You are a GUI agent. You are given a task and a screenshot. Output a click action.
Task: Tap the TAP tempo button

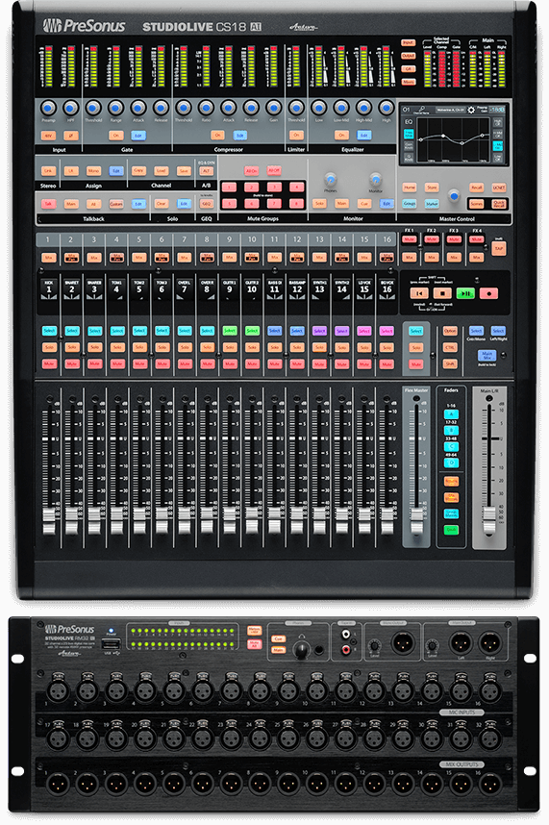pyautogui.click(x=498, y=249)
